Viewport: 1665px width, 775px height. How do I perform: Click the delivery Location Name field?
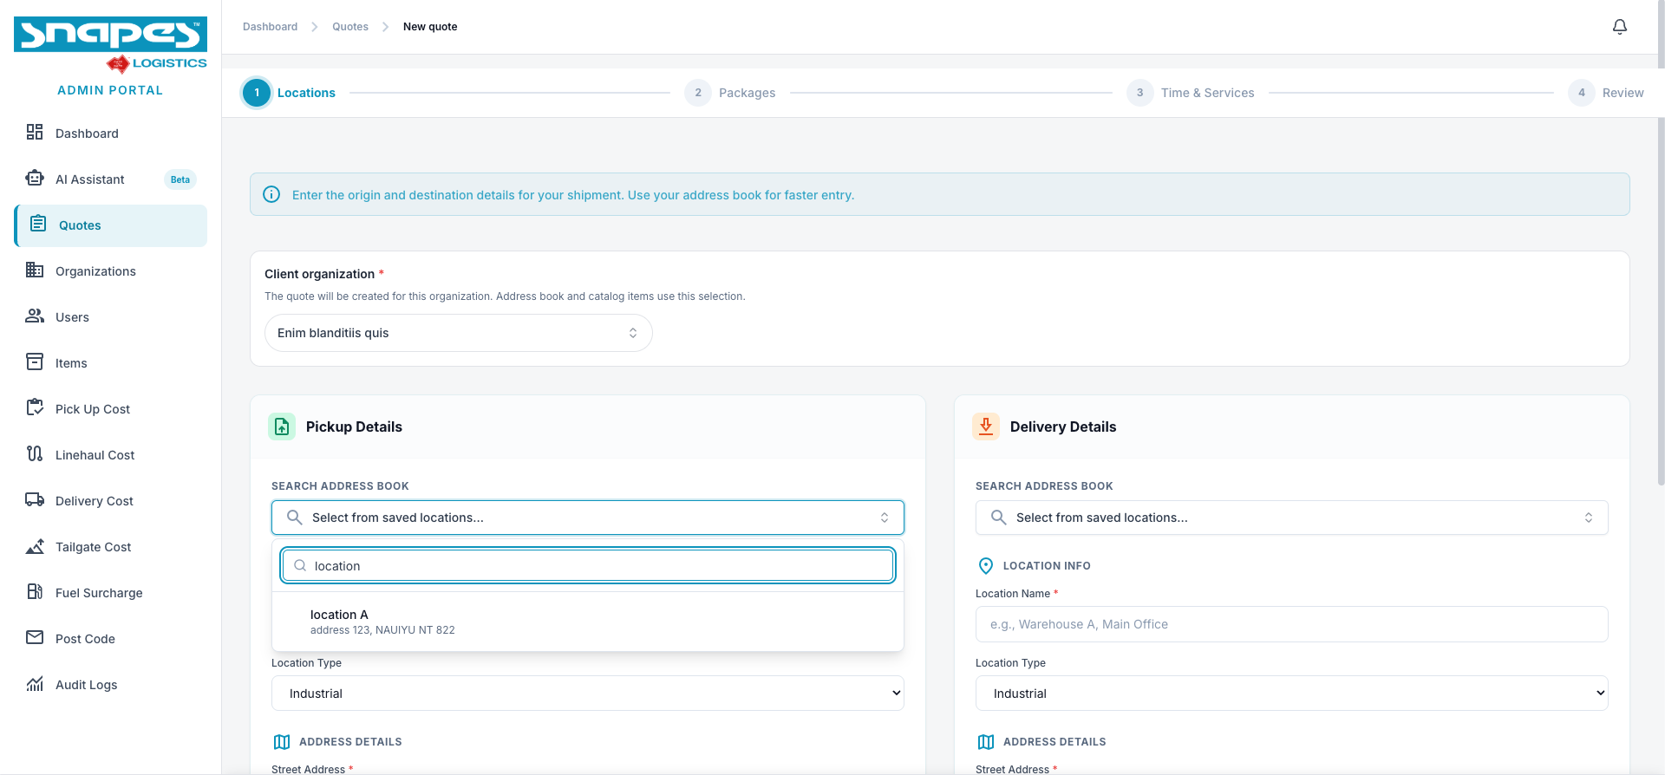pyautogui.click(x=1291, y=624)
